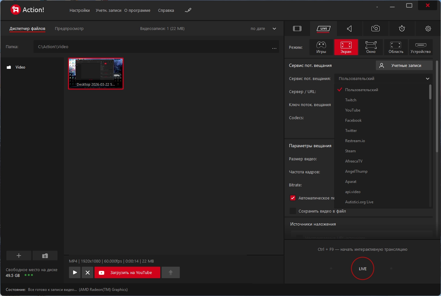Click the Загрузить на YouTube button

tap(127, 273)
